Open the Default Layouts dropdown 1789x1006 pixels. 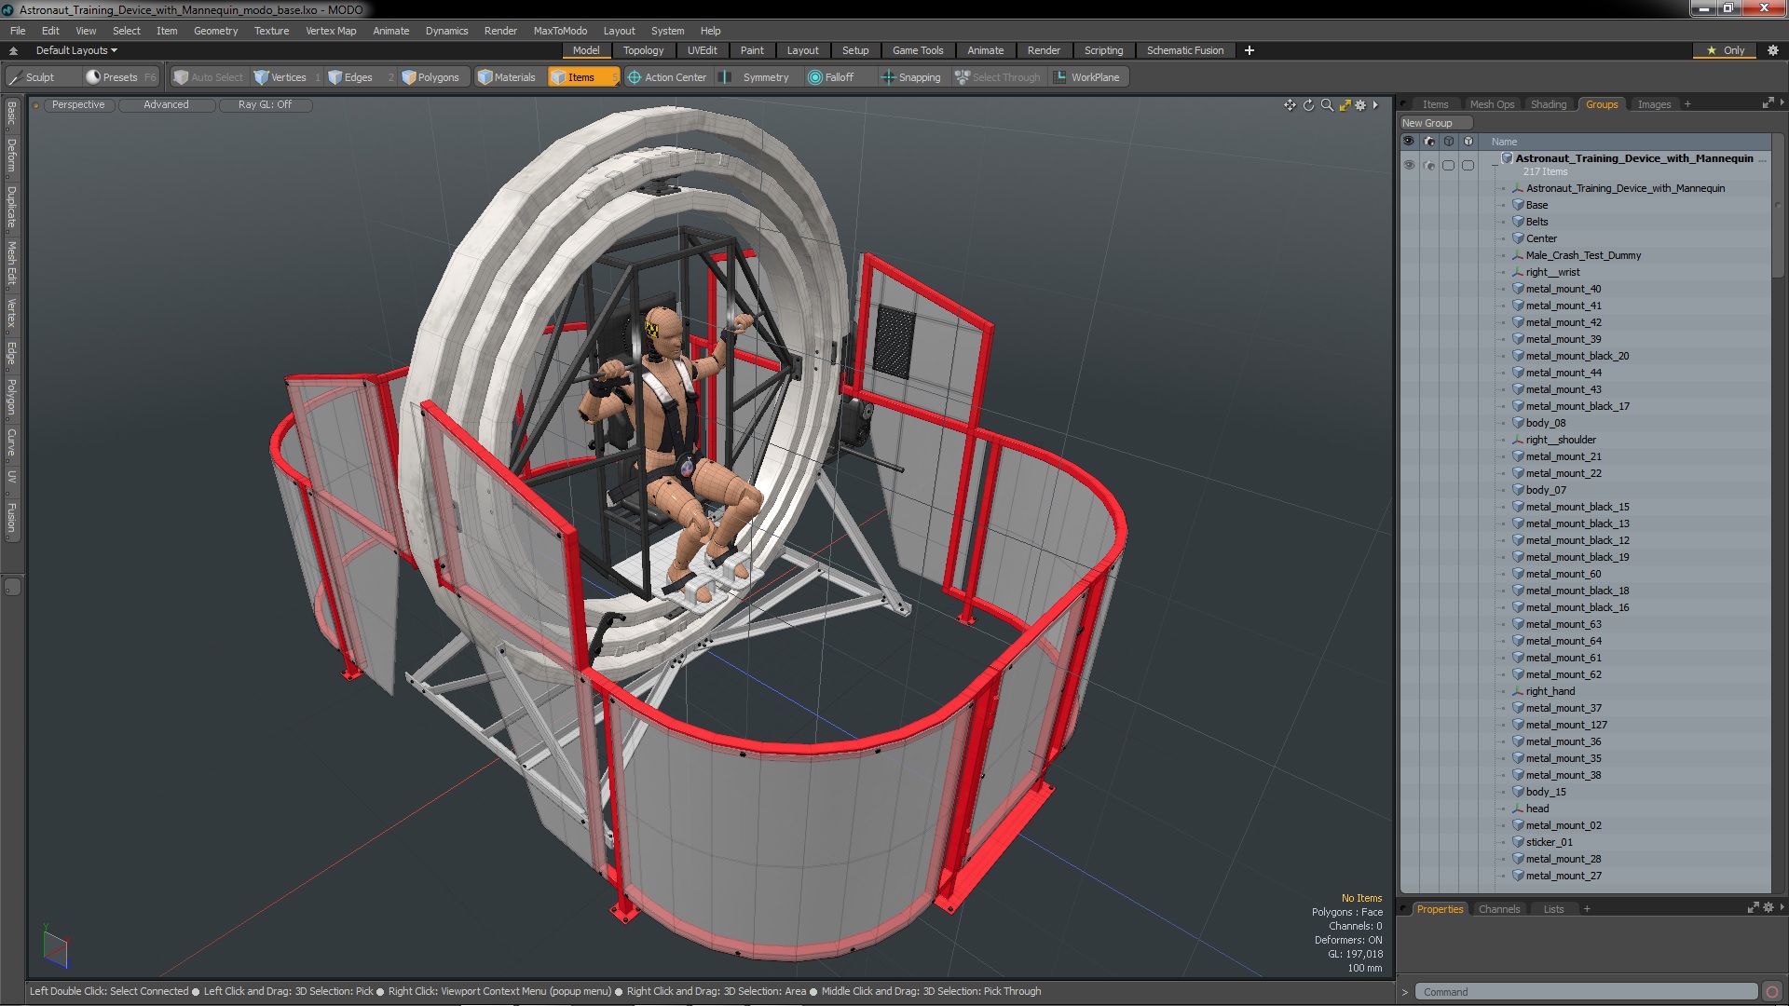[76, 50]
